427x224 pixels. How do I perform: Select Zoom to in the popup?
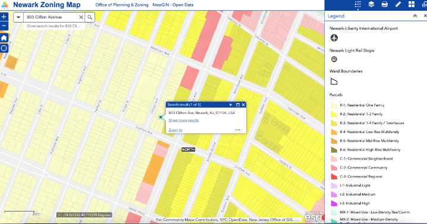pyautogui.click(x=175, y=130)
